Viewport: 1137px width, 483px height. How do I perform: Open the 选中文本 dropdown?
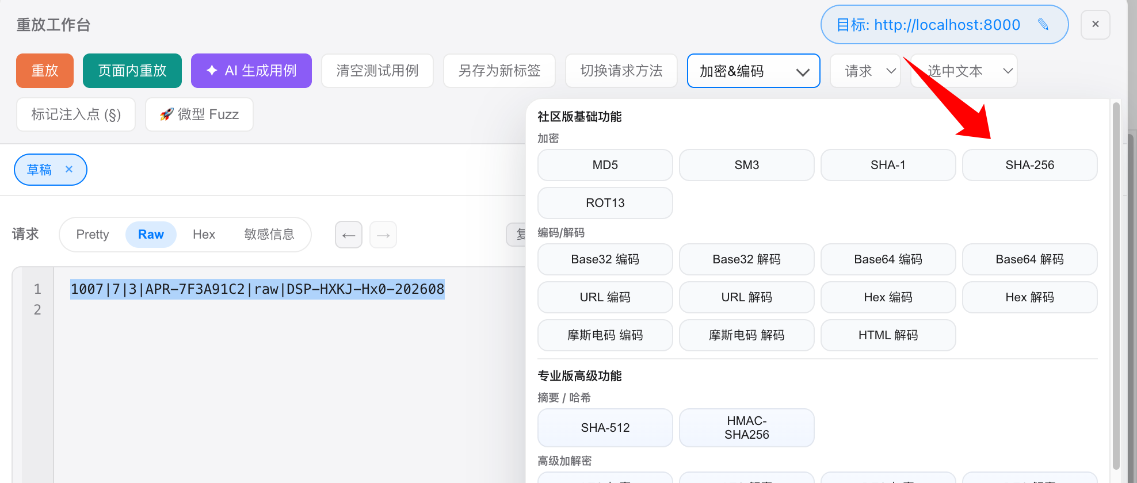[964, 71]
